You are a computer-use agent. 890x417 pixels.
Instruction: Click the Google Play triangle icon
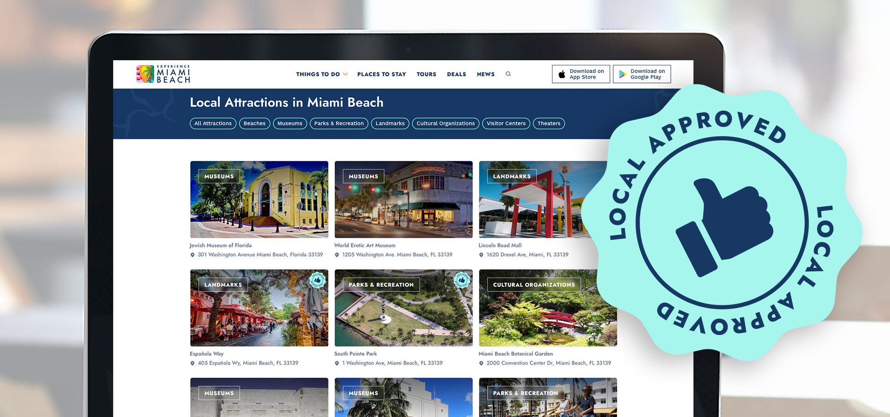pyautogui.click(x=623, y=74)
